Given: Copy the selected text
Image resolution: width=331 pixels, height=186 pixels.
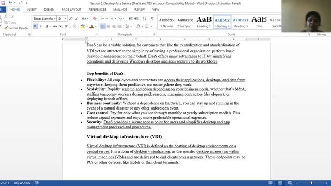Looking at the screenshot, I should (10, 22).
